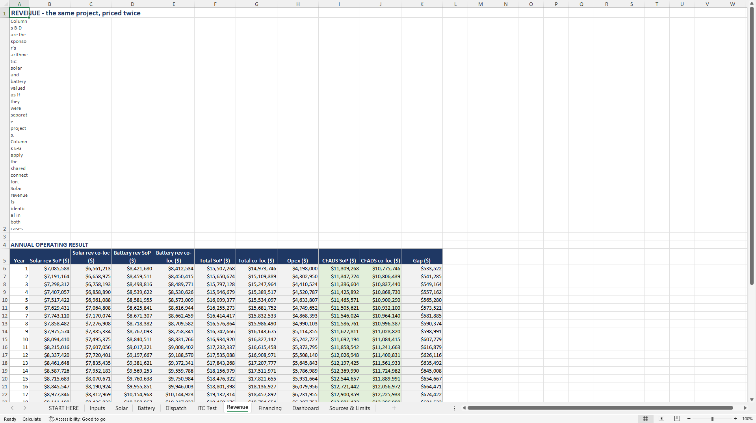Screen dimensions: 756x423
Task: Select cell with $10,154,968
Action: pyautogui.click(x=132, y=394)
